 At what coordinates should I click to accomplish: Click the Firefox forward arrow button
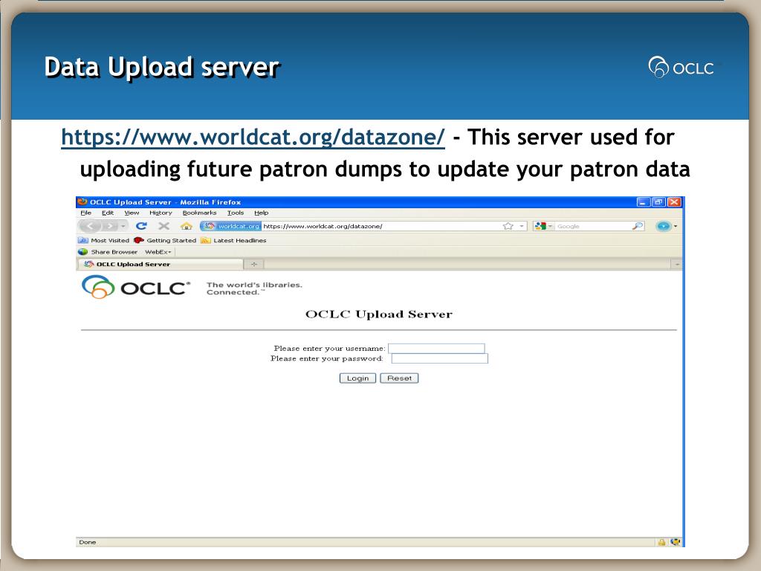coord(110,226)
